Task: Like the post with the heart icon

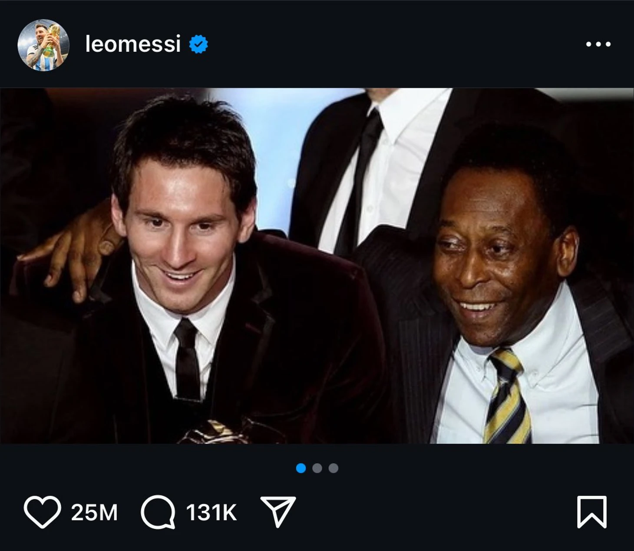Action: click(x=42, y=512)
